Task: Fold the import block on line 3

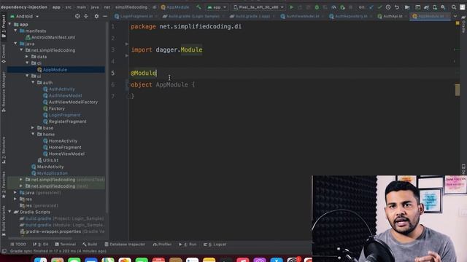Action: point(127,44)
